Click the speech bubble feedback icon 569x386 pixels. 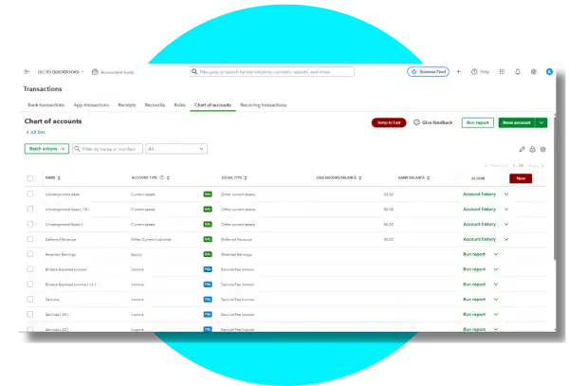pos(416,122)
